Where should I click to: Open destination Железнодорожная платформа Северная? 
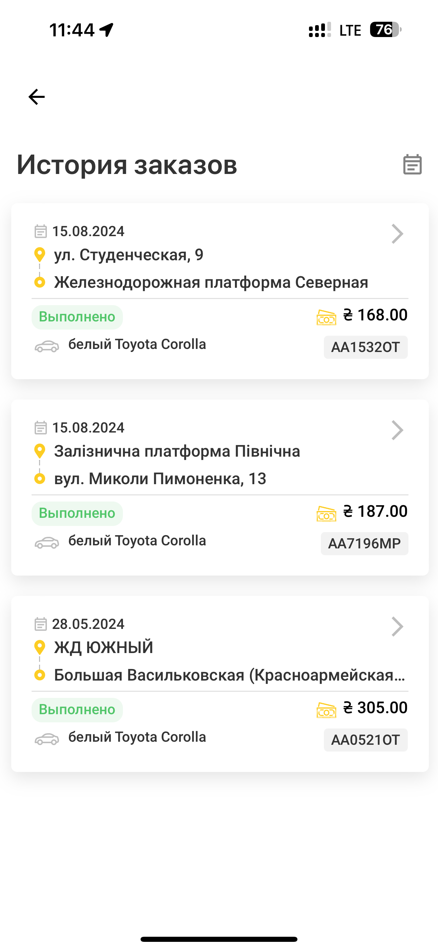coord(211,282)
